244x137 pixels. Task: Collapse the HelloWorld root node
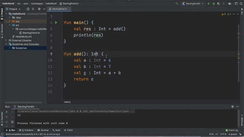point(6,14)
